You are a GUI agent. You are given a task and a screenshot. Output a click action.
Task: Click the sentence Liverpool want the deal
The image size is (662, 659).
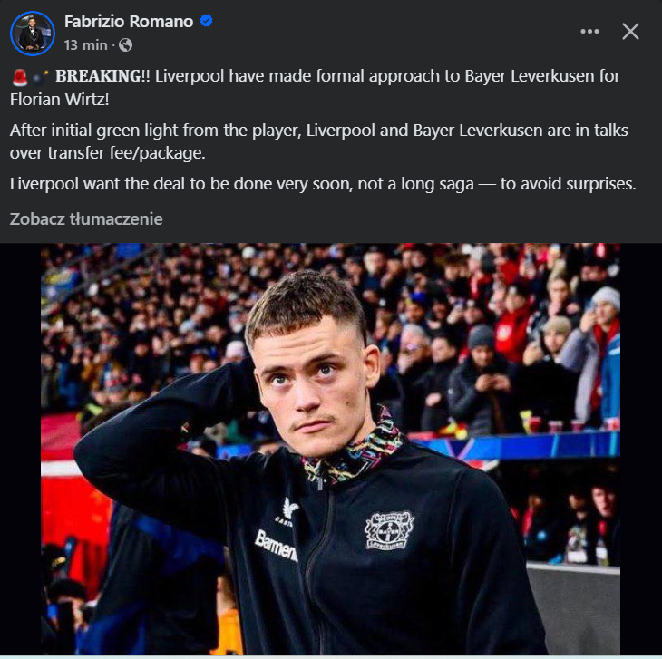[323, 184]
